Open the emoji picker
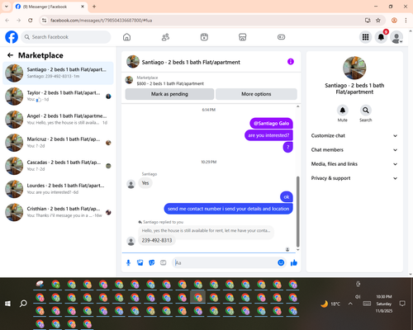 281,262
